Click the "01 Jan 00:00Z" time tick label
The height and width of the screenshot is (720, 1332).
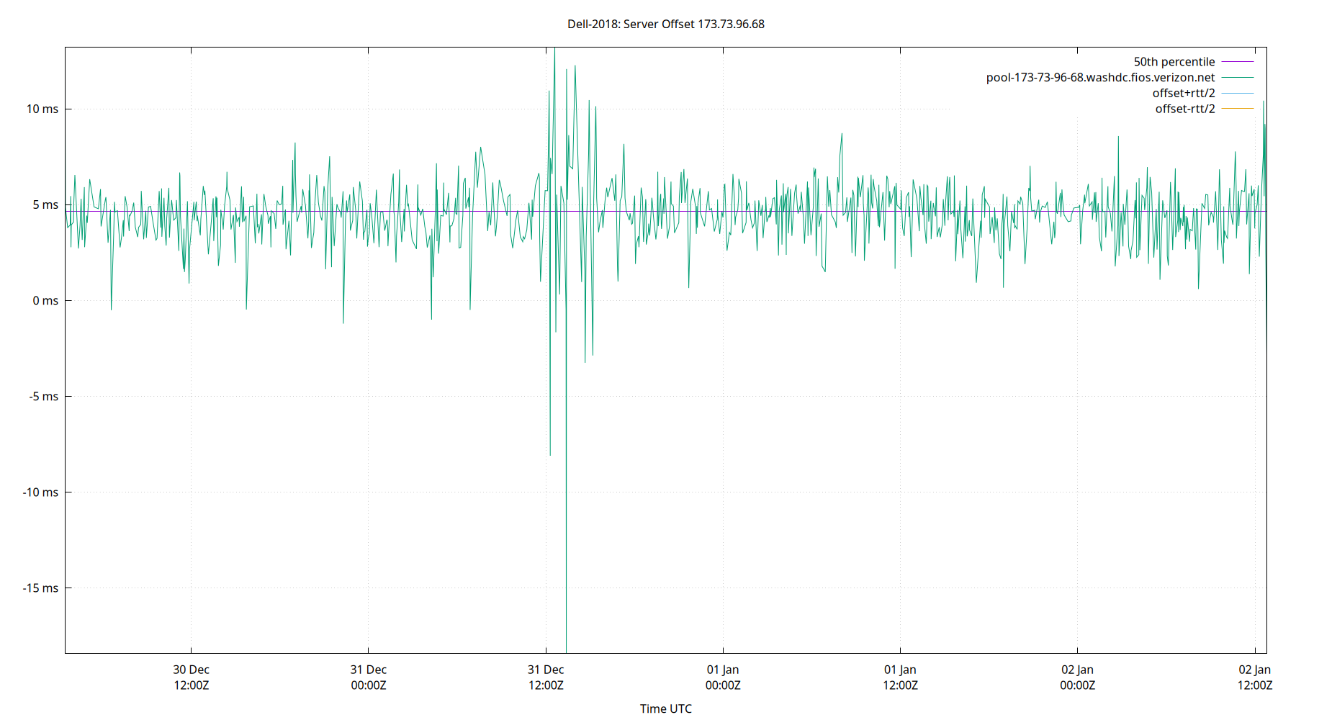click(x=724, y=678)
